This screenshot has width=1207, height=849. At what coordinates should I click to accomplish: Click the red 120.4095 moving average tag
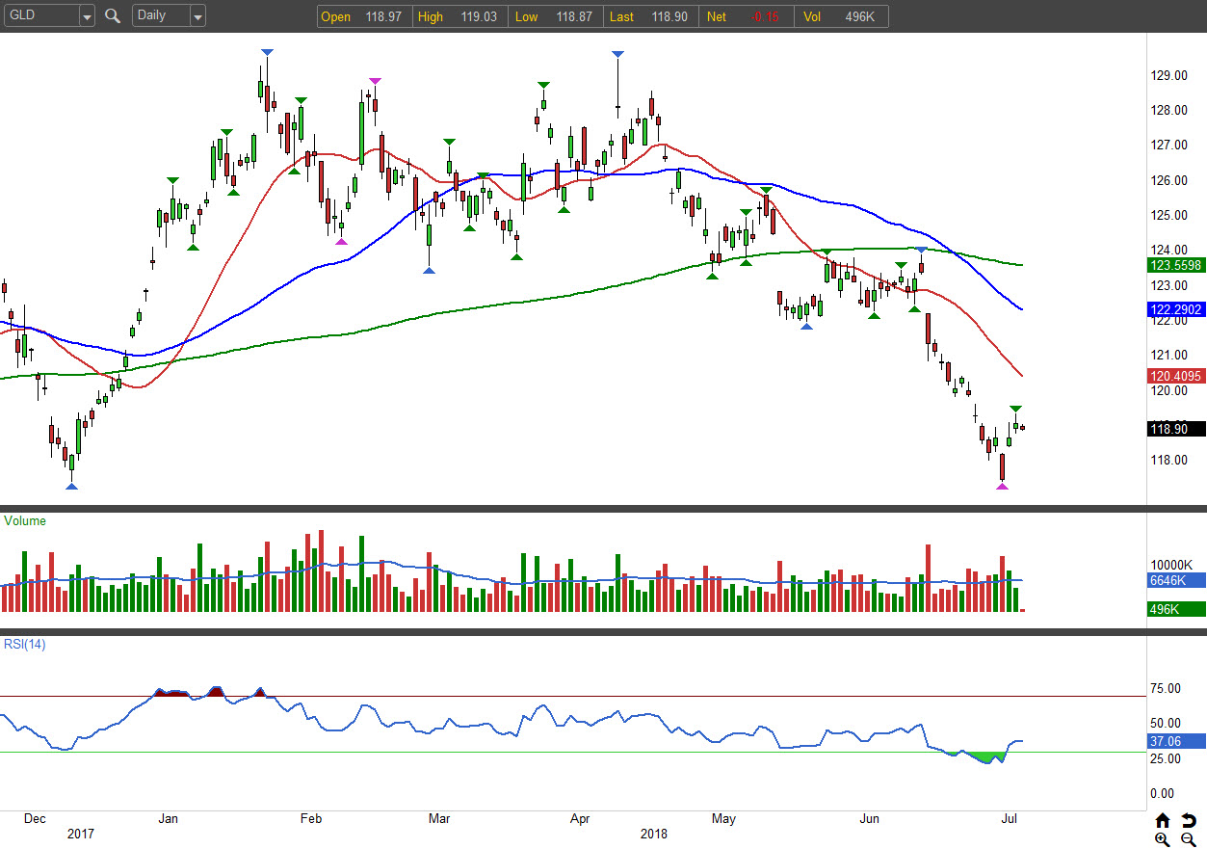click(1175, 376)
